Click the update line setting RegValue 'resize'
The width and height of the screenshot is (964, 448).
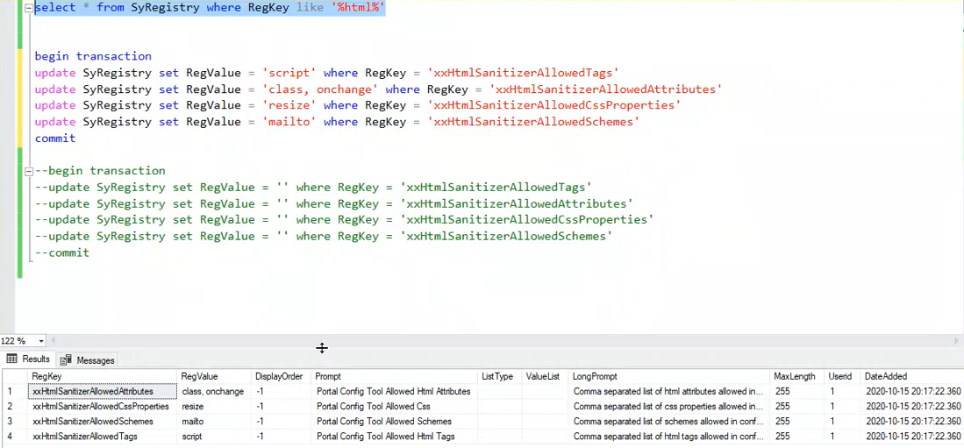pos(358,105)
